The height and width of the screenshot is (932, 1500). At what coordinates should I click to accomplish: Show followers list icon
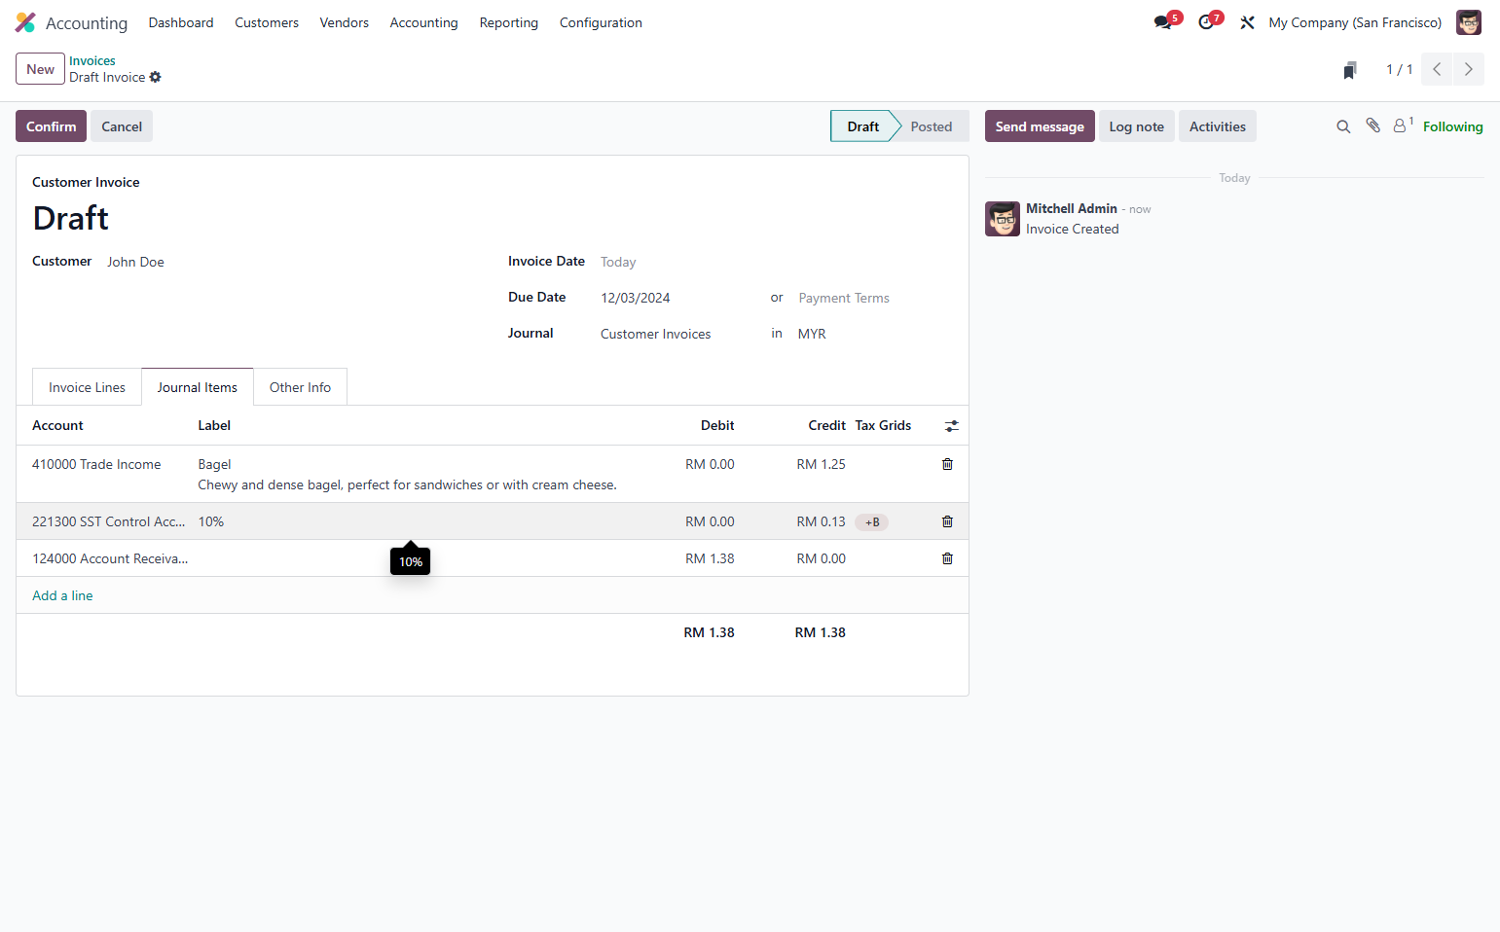(1403, 125)
